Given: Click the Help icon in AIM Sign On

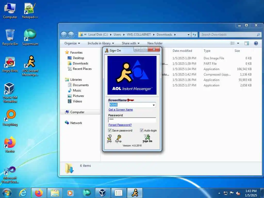Looking at the screenshot, I should [109, 138].
